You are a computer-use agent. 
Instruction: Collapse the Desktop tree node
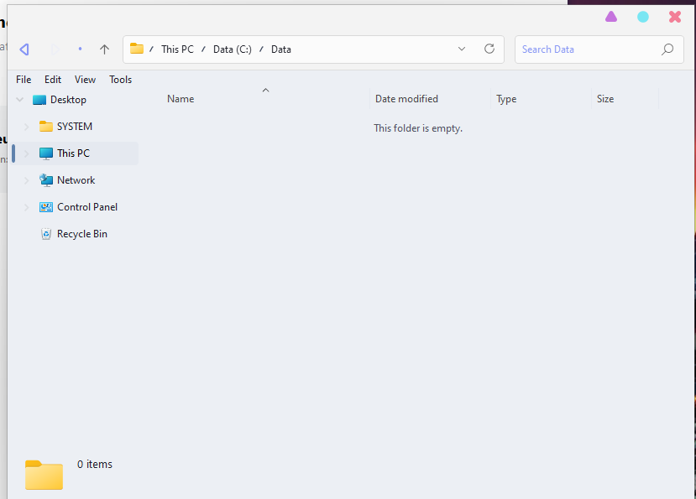[x=19, y=100]
